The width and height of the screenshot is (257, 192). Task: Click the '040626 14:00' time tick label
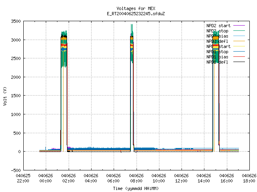[204, 178]
